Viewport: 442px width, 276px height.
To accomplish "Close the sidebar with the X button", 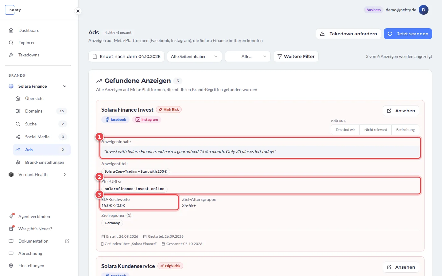I will (x=78, y=11).
